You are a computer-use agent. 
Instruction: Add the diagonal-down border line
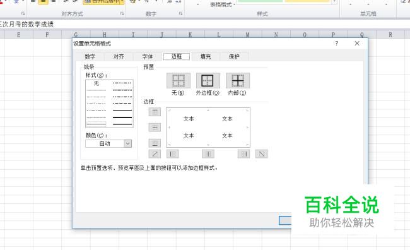(262, 154)
